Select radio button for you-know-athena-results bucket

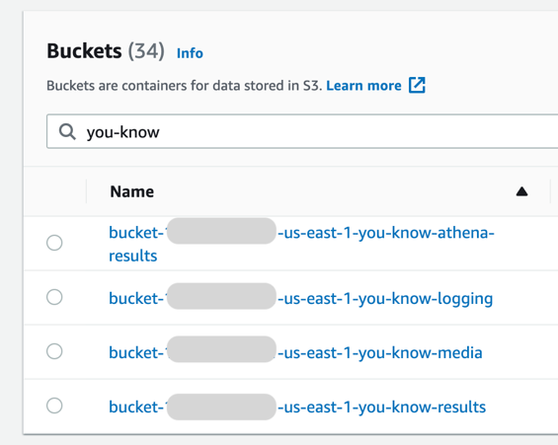point(54,243)
